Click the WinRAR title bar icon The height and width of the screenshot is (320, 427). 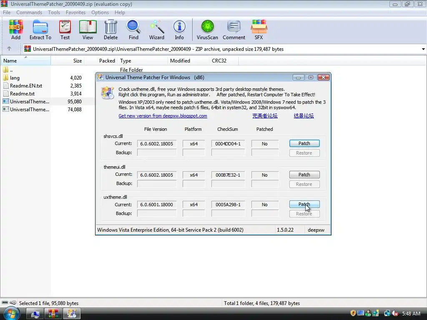(4, 4)
